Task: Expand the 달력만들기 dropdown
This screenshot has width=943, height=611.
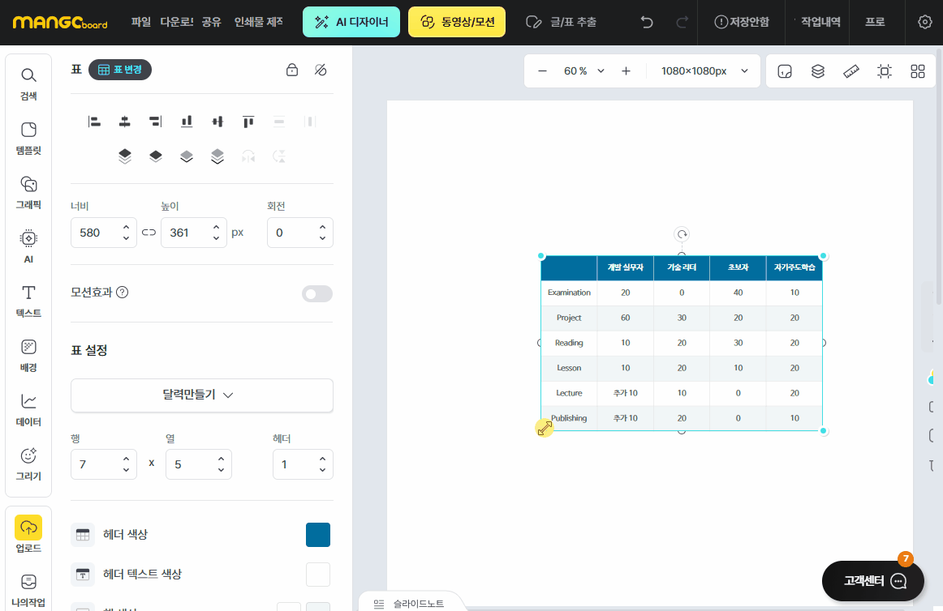Action: [x=202, y=395]
